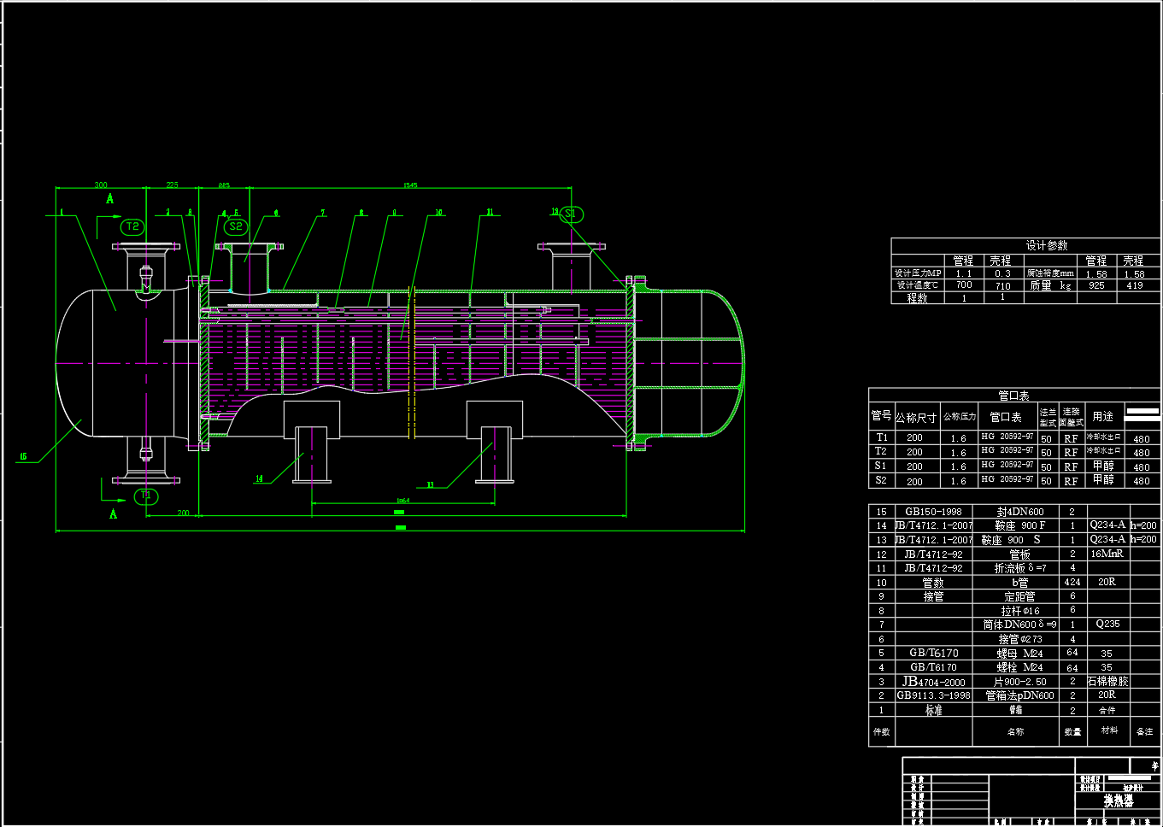Select the 424 quantity cell
Screen dimensions: 1163x827
pos(1072,582)
